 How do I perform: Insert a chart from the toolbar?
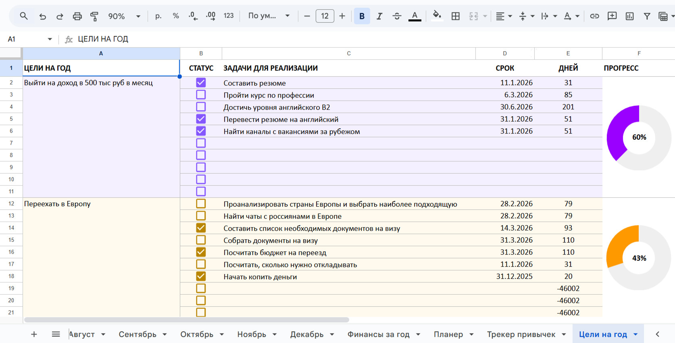point(629,16)
